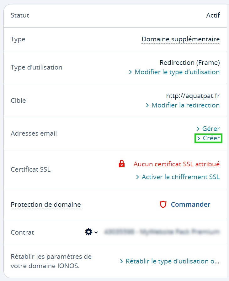
Task: Click the Protection de domaine underlined label
Action: pos(46,205)
